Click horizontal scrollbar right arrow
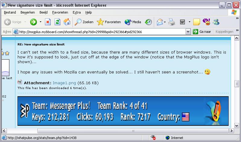Image resolution: width=241 pixels, height=142 pixels. [x=231, y=131]
